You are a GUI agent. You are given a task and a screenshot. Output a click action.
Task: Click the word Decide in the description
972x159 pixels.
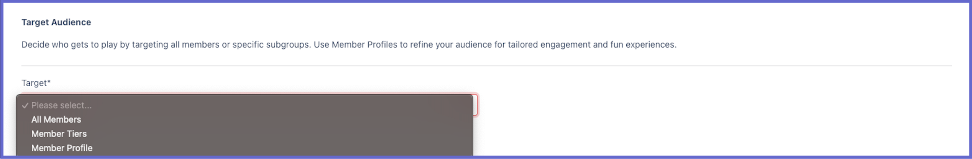pos(35,45)
